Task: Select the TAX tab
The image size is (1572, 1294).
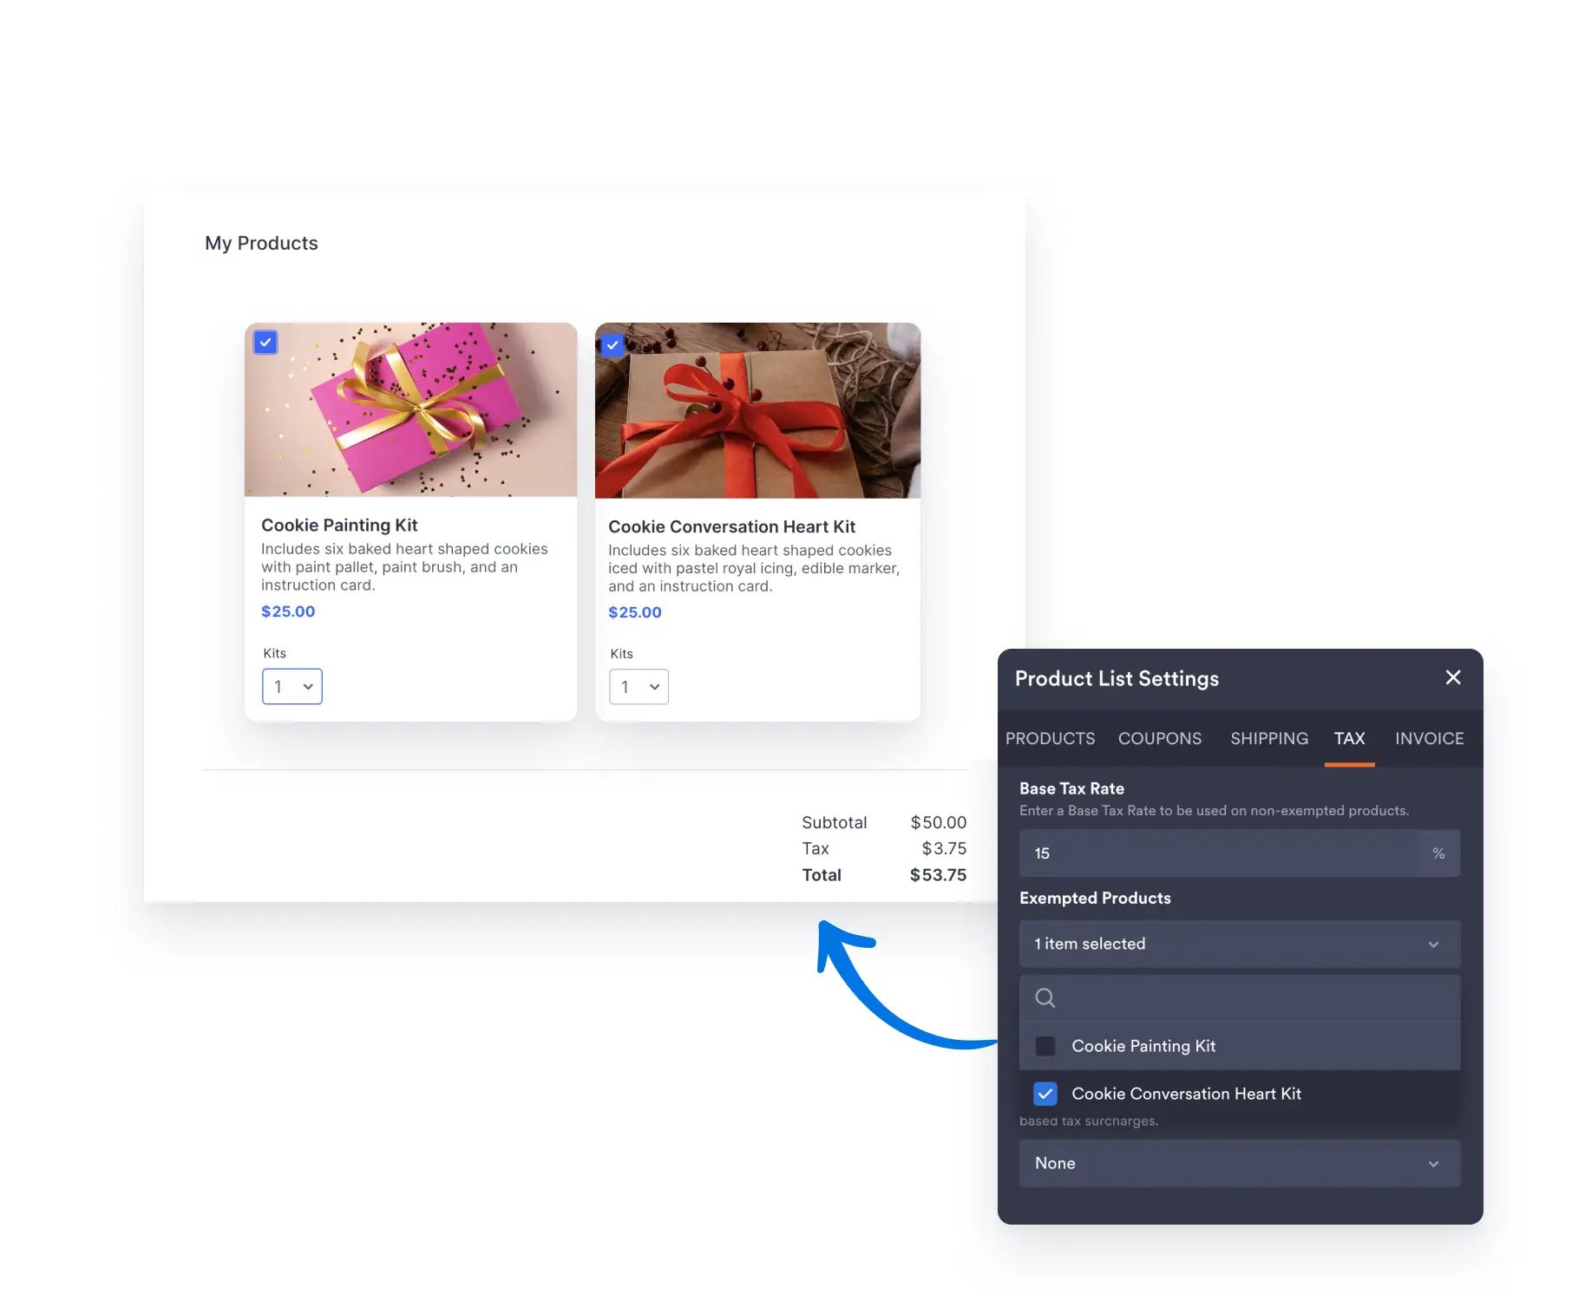Action: 1350,738
